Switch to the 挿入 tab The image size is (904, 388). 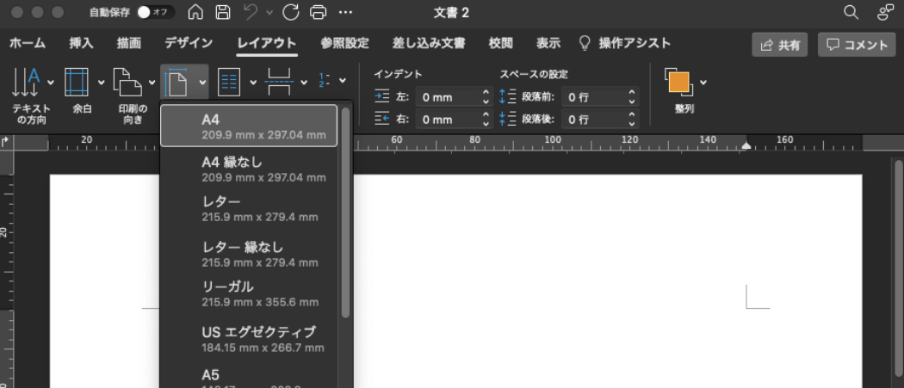(81, 43)
